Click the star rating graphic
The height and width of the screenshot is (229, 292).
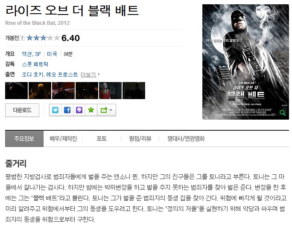(x=43, y=38)
